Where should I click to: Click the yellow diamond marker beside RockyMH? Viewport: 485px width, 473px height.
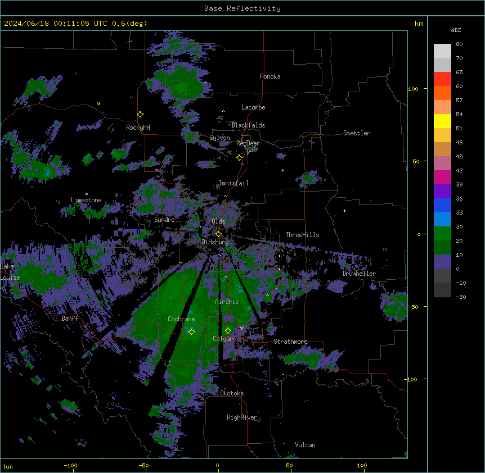(x=141, y=115)
